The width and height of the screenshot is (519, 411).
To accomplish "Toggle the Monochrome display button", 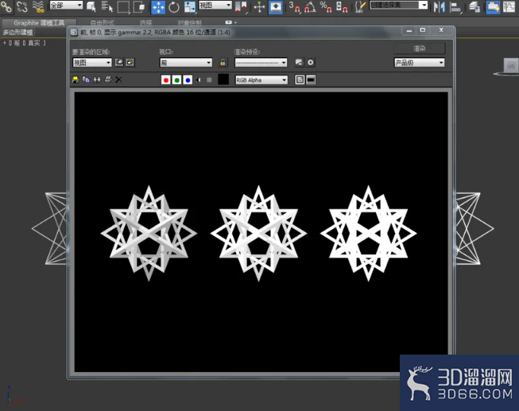I will point(209,80).
